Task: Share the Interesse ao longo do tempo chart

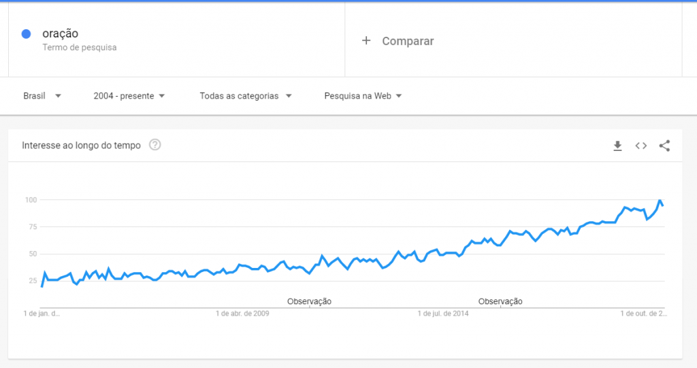Action: pos(664,146)
